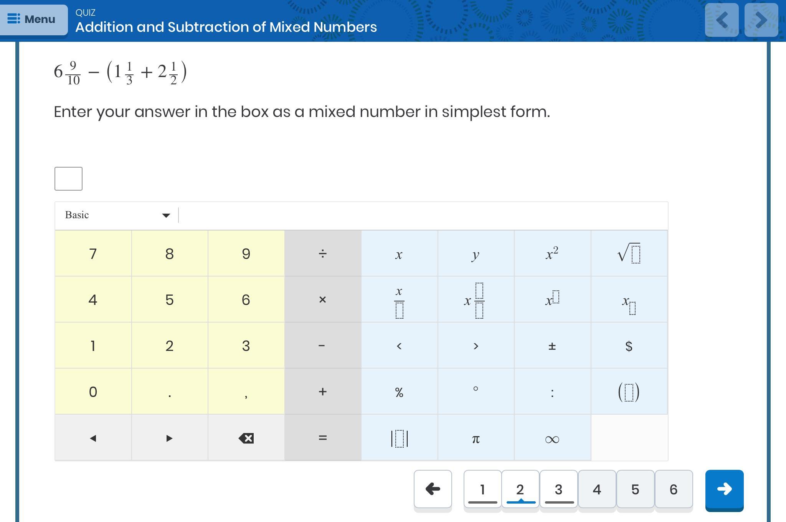Click the answer input box
This screenshot has width=786, height=522.
pyautogui.click(x=68, y=179)
